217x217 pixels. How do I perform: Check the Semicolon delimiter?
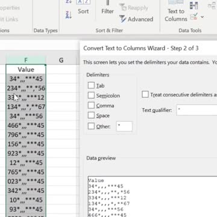point(91,95)
